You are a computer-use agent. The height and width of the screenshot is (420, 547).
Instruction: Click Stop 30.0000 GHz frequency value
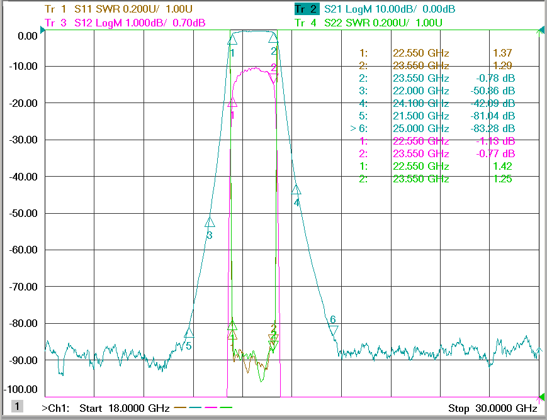pos(493,408)
